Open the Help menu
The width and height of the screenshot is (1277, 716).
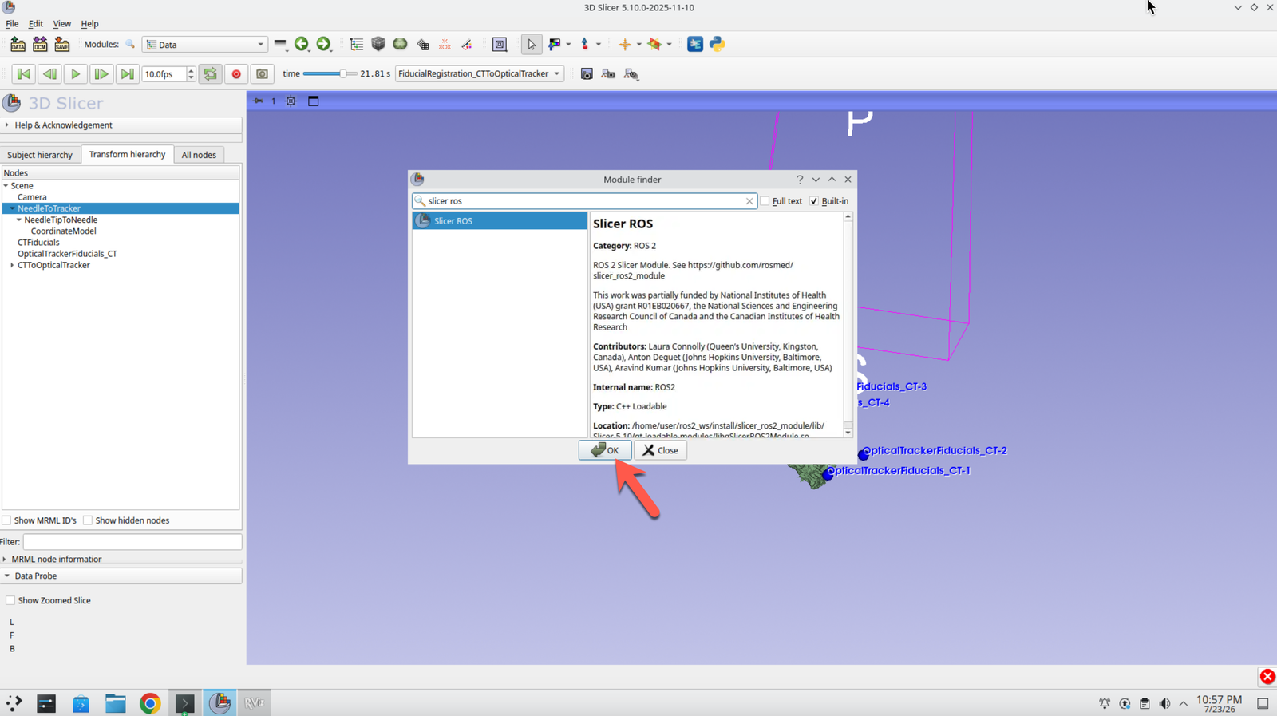pos(89,24)
